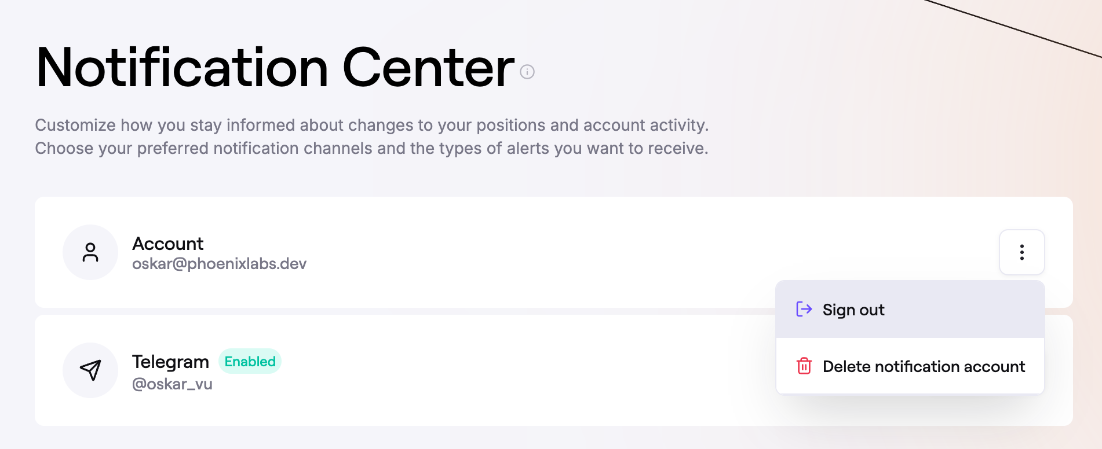Click the word Center in the title
The height and width of the screenshot is (449, 1102).
pyautogui.click(x=428, y=68)
